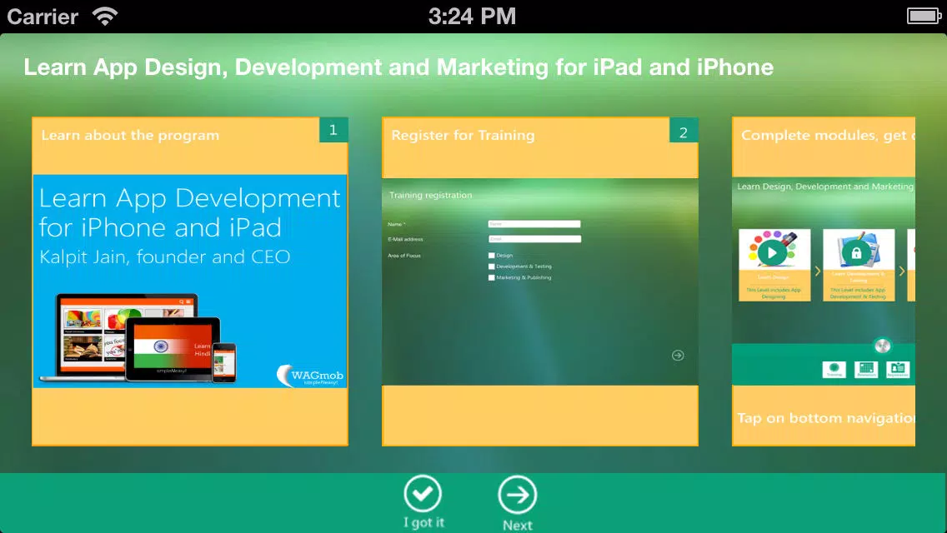Tick the Development & Testing checkbox

(492, 266)
